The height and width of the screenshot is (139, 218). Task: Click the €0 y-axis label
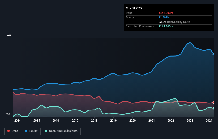8,114
